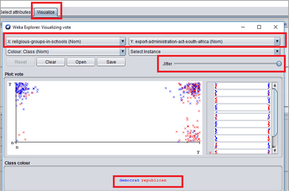This screenshot has width=289, height=191.
Task: Open X axis attribute dropdown religious-groups-in-schools
Action: (66, 41)
